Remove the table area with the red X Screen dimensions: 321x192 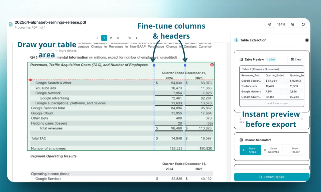[x=212, y=65]
